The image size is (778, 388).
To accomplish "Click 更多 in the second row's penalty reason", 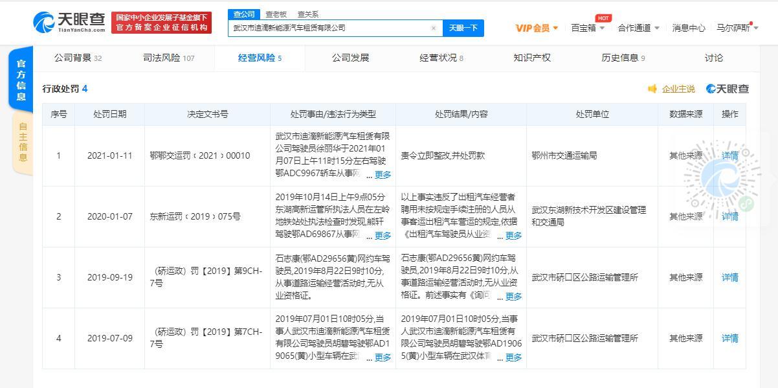I will [383, 236].
